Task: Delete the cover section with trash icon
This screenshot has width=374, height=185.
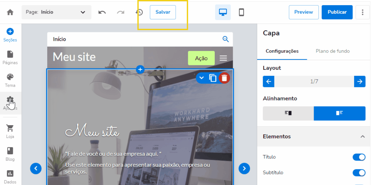Action: [x=224, y=78]
